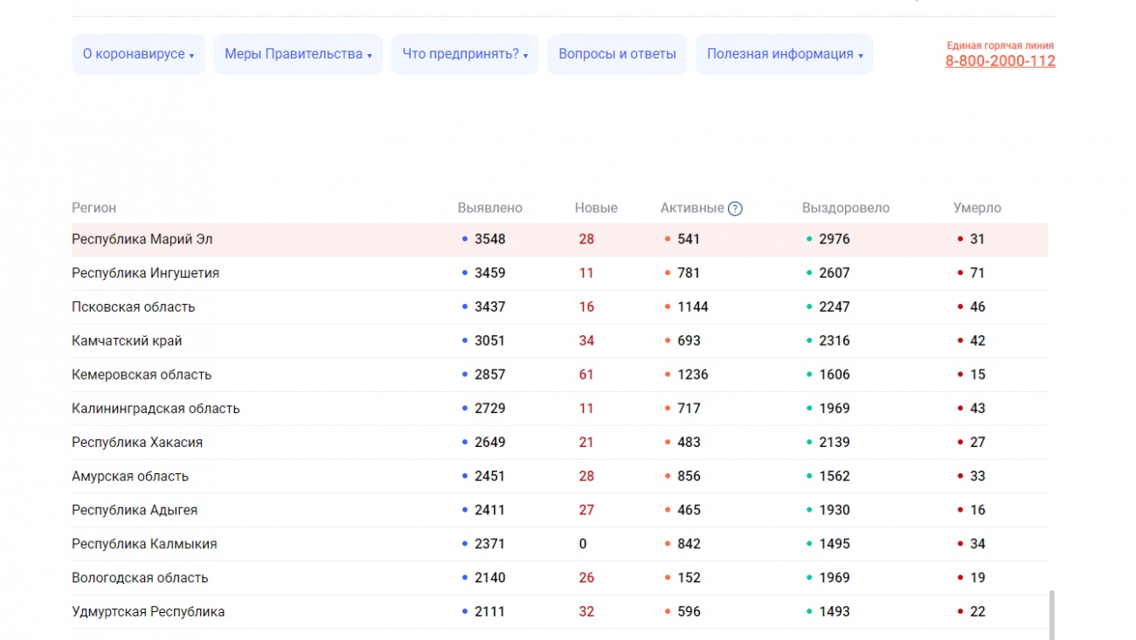
Task: Select the Псковская область region row
Action: coord(133,307)
